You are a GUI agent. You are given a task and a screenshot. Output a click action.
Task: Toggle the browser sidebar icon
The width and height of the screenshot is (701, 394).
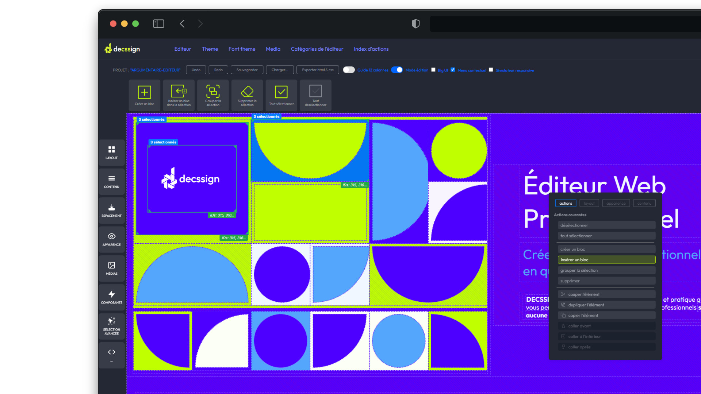pyautogui.click(x=158, y=24)
